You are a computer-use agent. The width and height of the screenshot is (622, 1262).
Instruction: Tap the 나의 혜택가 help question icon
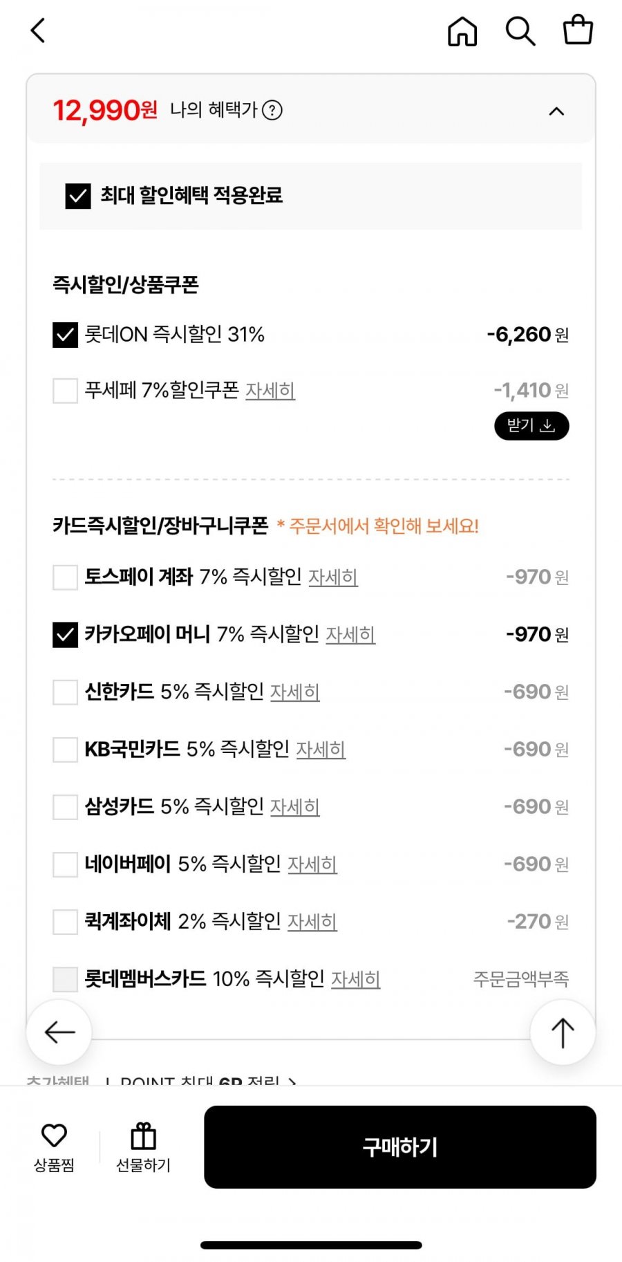point(272,110)
